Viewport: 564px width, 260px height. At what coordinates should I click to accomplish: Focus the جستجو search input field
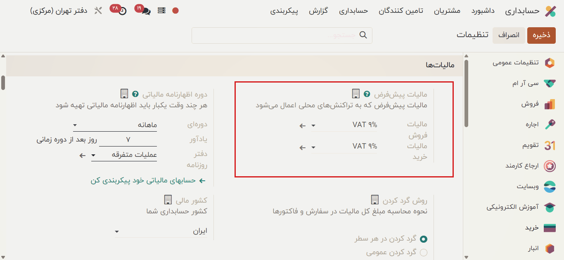[x=282, y=35]
